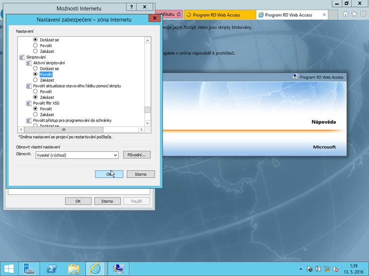Click the Skriptování category icon

[22, 57]
